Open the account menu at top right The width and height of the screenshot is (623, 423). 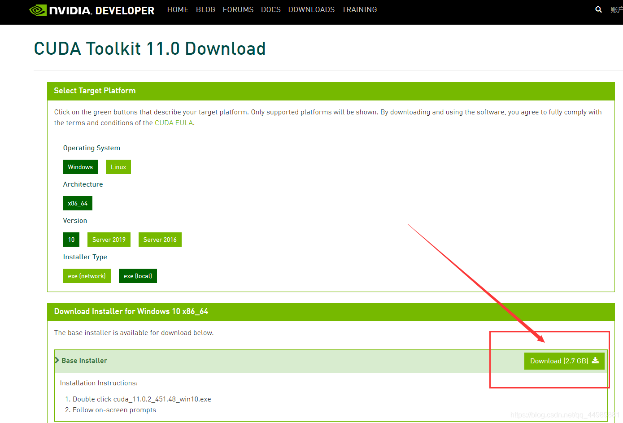click(x=616, y=9)
